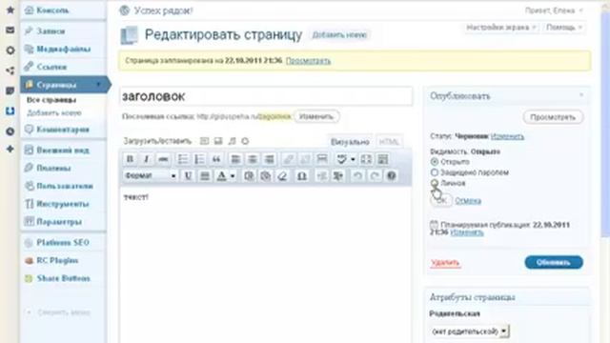Screen dimensions: 610x343
Task: Go to Все страницы submenu
Action: click(x=51, y=100)
